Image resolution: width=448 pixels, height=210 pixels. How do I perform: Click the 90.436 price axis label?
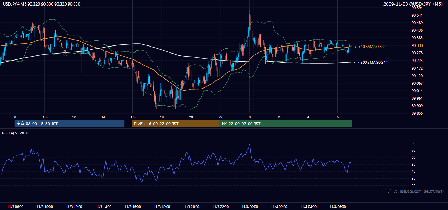pyautogui.click(x=417, y=30)
